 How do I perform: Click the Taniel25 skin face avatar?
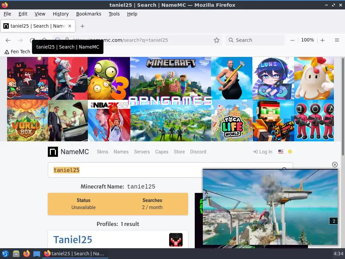(176, 240)
